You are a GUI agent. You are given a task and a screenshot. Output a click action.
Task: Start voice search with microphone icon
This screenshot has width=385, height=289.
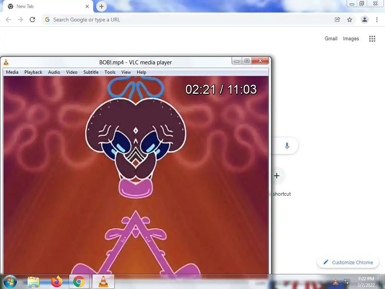(287, 146)
